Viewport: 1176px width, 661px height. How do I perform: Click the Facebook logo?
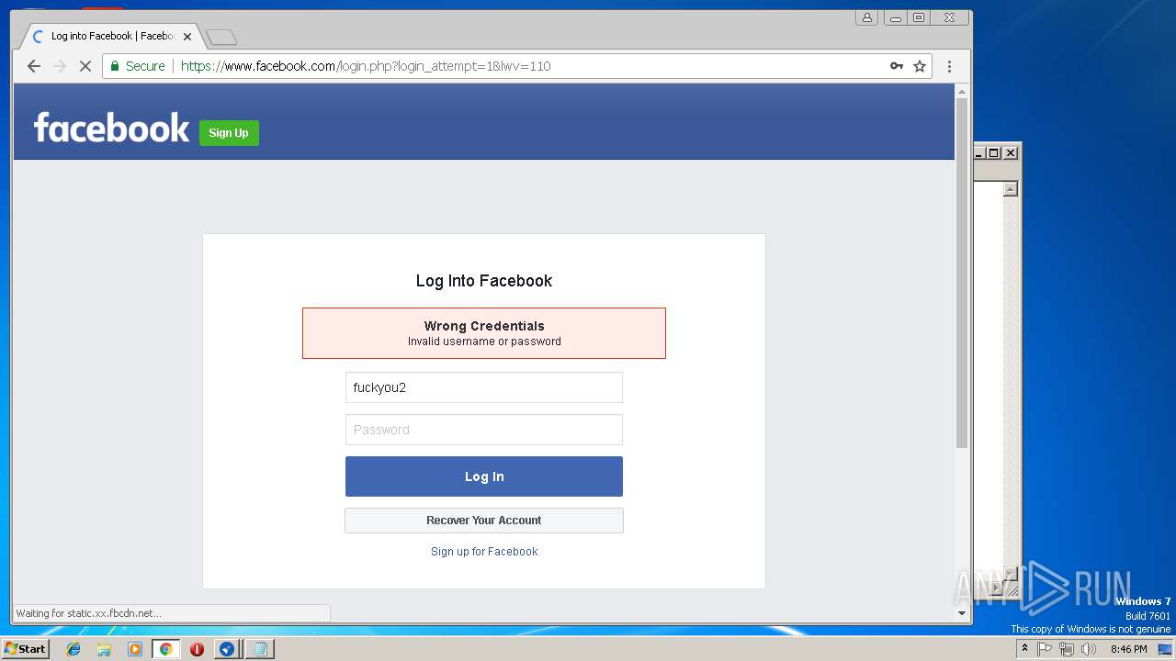coord(111,128)
